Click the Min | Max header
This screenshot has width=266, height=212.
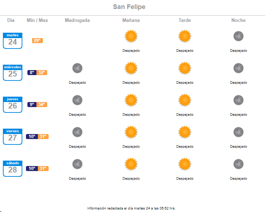37,20
